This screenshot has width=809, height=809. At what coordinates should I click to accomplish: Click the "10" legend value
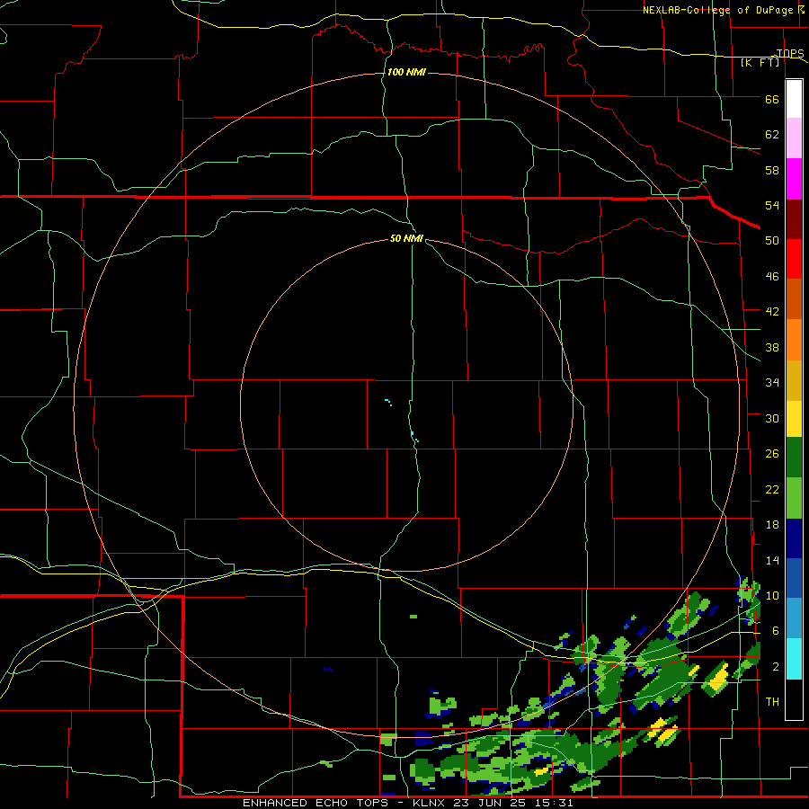click(772, 595)
